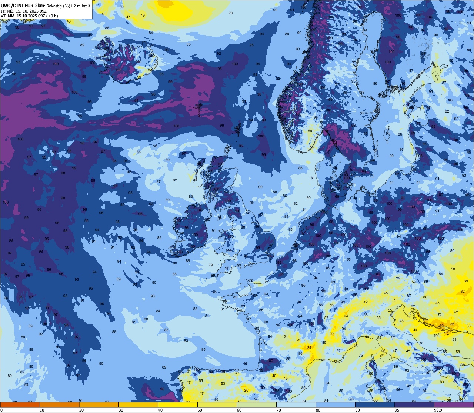Click the '72' humidity value in the Balkans
The height and width of the screenshot is (413, 474).
point(440,314)
